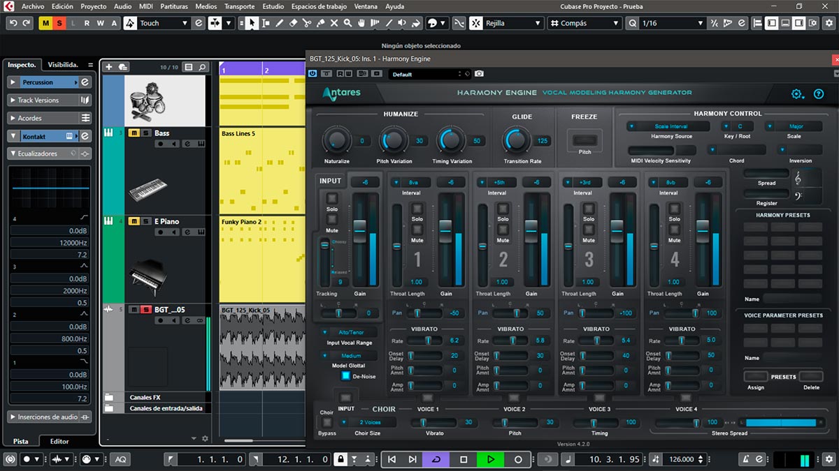Click the tempo field showing 126.000

tap(682, 459)
